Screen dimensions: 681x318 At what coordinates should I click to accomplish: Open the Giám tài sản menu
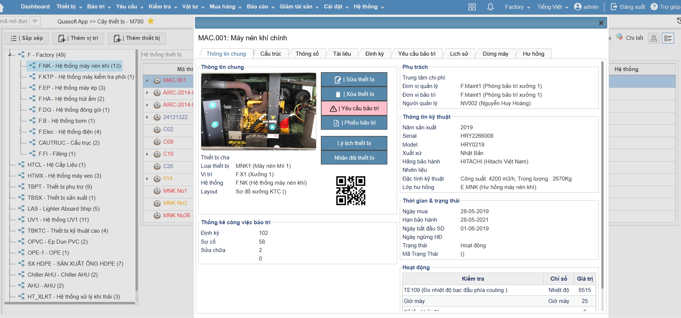(299, 7)
